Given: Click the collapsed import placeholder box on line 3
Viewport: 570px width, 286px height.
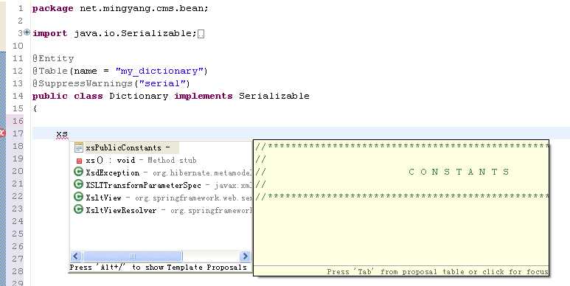Looking at the screenshot, I should coord(201,34).
